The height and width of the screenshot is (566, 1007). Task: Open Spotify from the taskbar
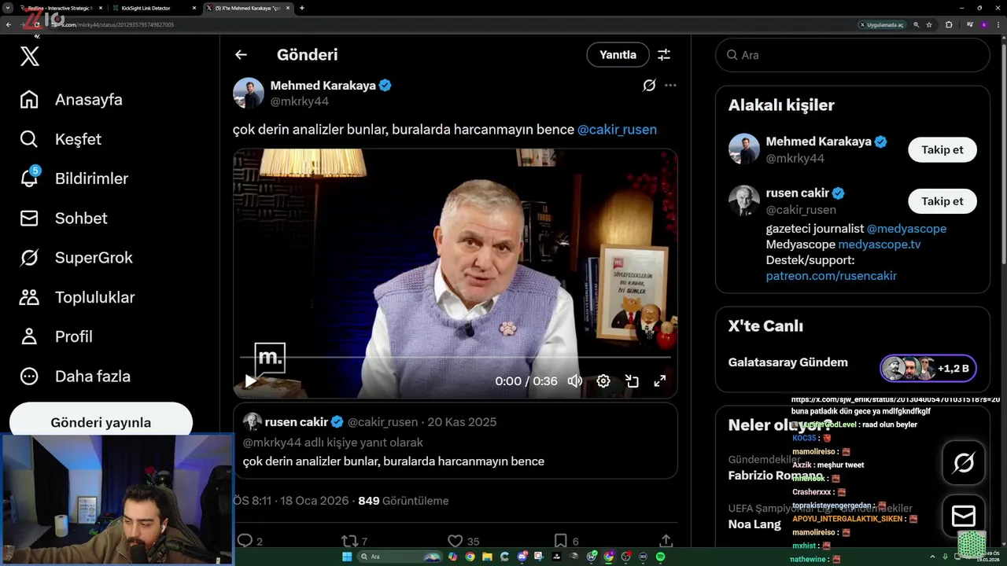coord(660,557)
